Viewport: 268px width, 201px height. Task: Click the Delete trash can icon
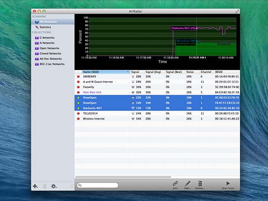point(200,184)
